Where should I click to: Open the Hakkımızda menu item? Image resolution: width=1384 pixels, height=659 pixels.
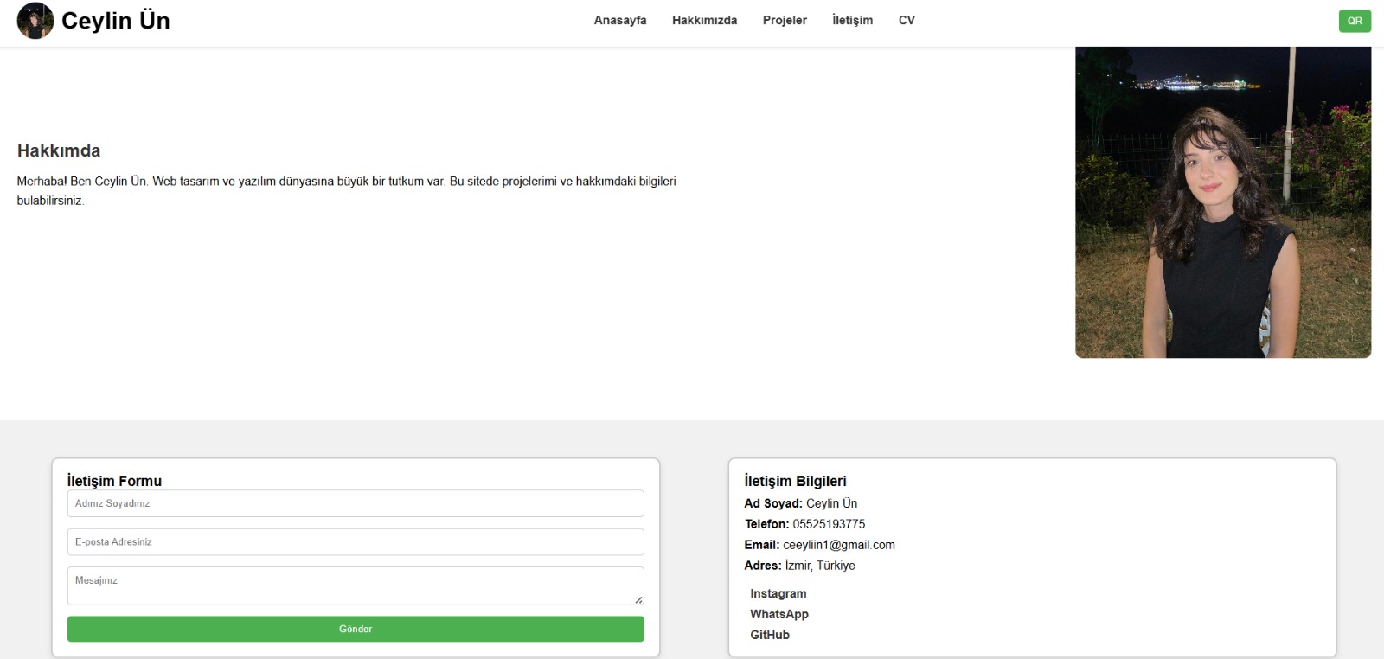click(704, 21)
